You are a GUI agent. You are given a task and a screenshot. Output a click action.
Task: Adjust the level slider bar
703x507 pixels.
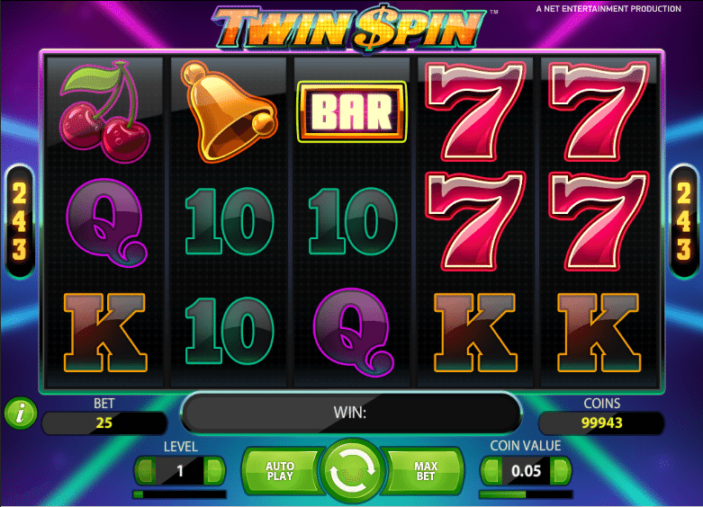point(180,494)
